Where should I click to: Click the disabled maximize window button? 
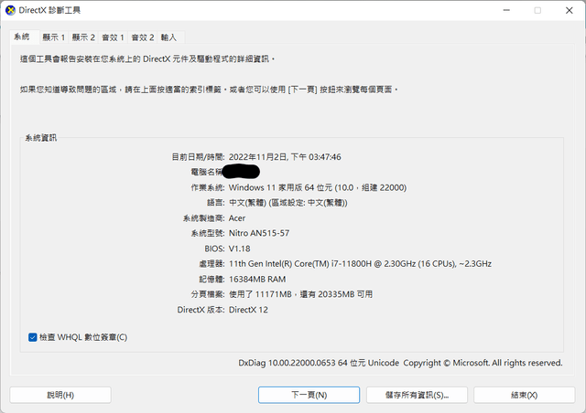[x=537, y=11]
